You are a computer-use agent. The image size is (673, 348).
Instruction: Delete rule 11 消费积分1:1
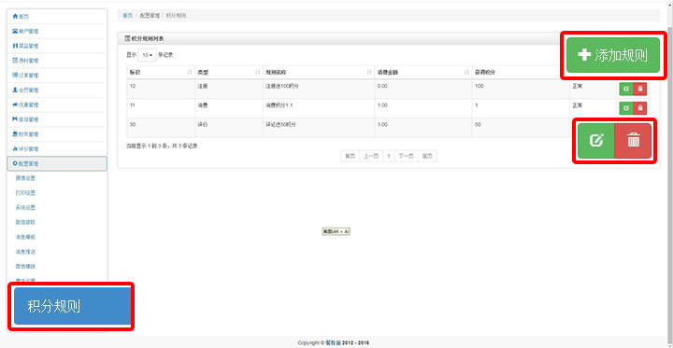point(640,108)
